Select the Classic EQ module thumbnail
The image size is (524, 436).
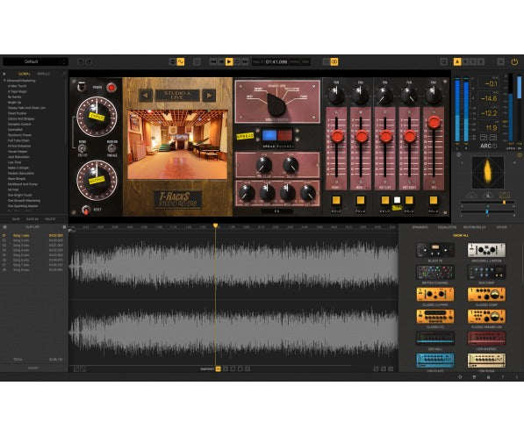(x=435, y=317)
